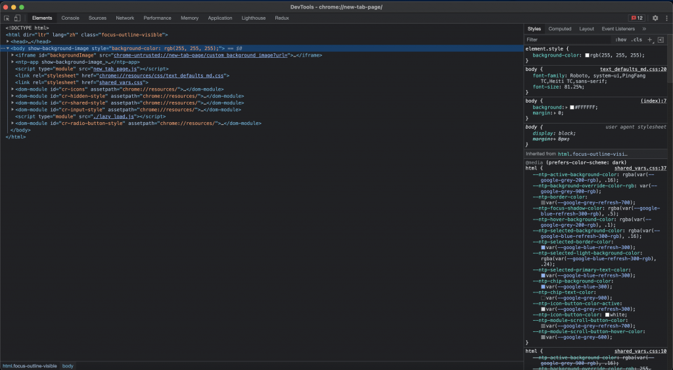Open shared_vars.css:10 source link
Image resolution: width=673 pixels, height=370 pixels.
point(640,351)
